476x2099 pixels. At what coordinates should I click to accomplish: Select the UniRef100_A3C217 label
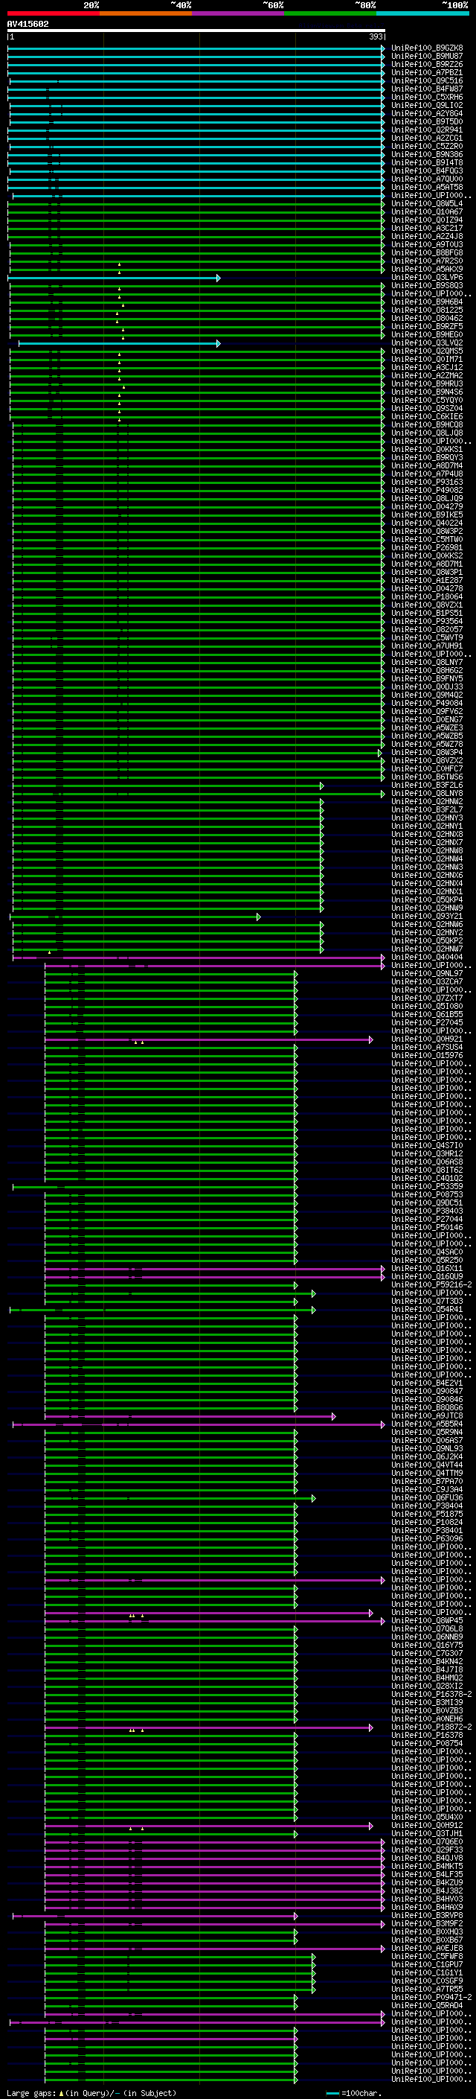pyautogui.click(x=427, y=228)
